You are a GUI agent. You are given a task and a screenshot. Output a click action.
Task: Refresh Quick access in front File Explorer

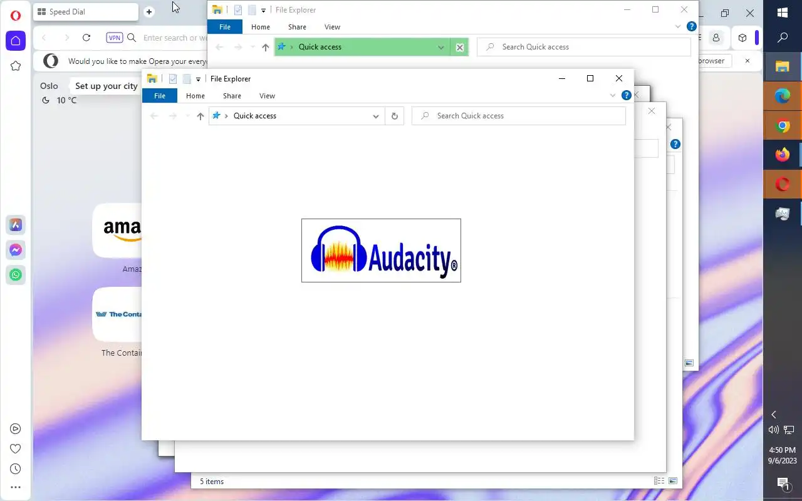(394, 116)
